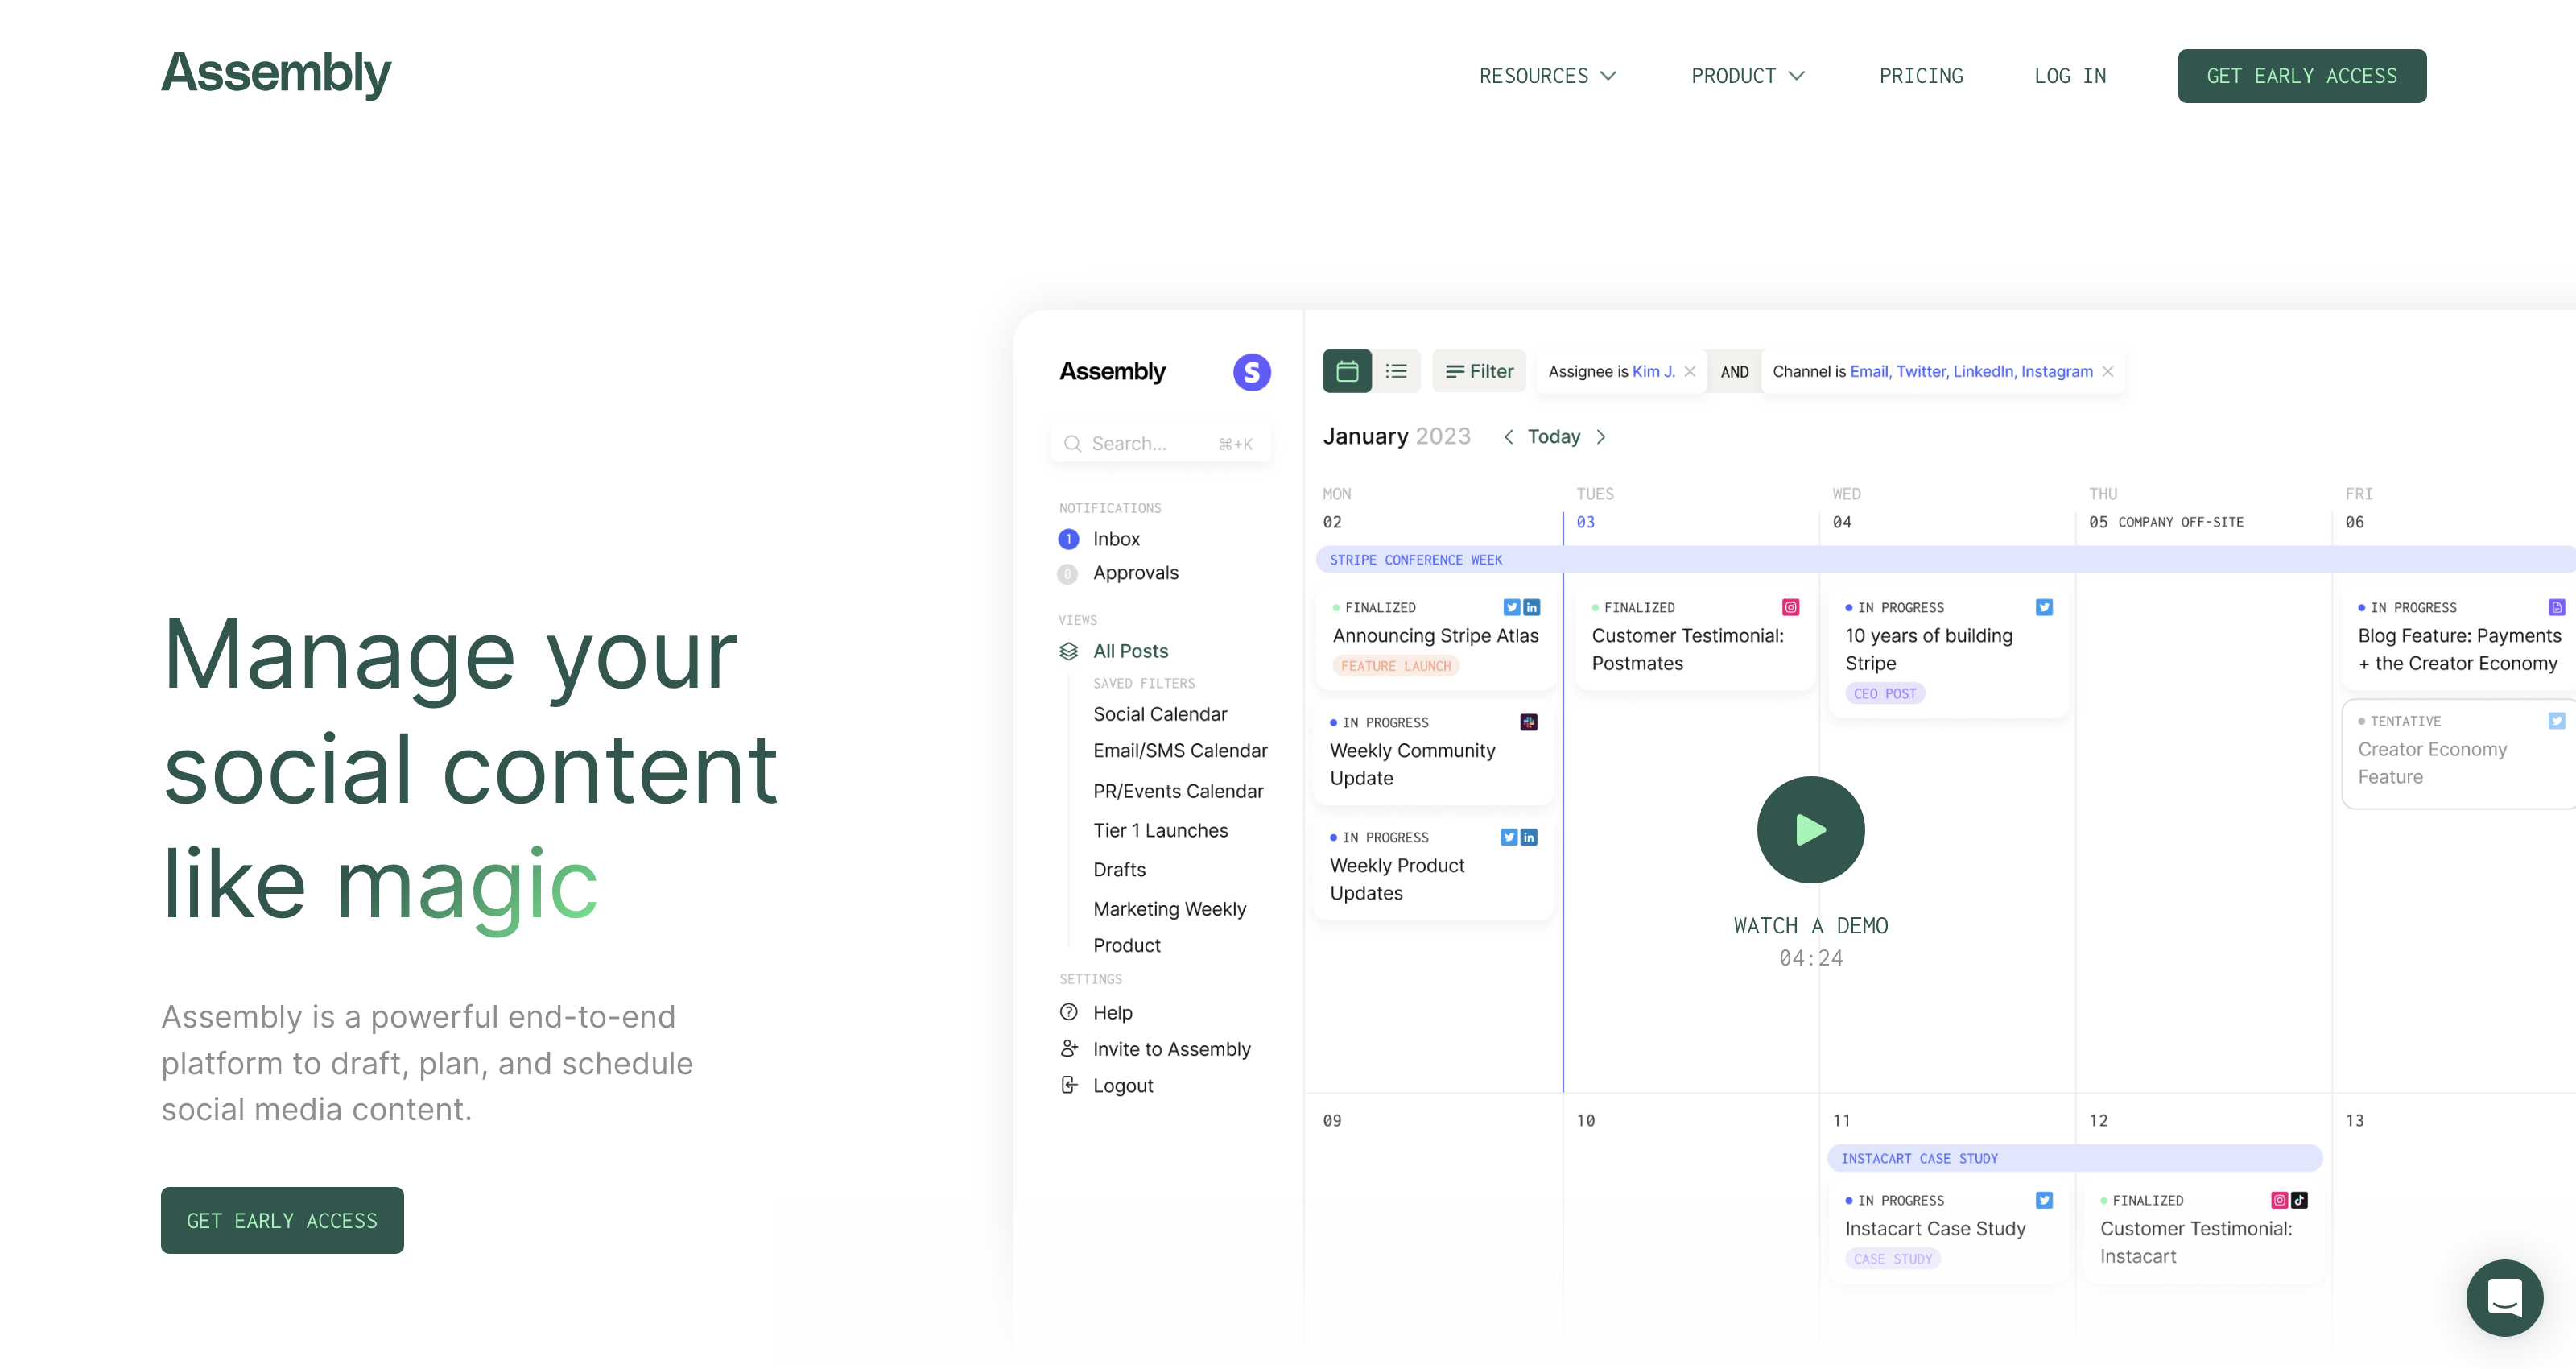Click the Logout icon

pos(1069,1086)
